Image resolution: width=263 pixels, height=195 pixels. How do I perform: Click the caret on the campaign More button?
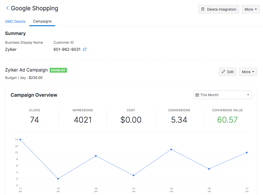click(253, 72)
